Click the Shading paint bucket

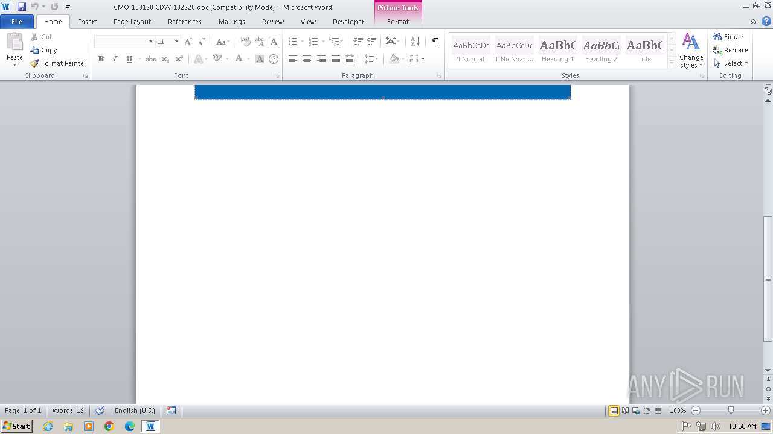coord(394,59)
